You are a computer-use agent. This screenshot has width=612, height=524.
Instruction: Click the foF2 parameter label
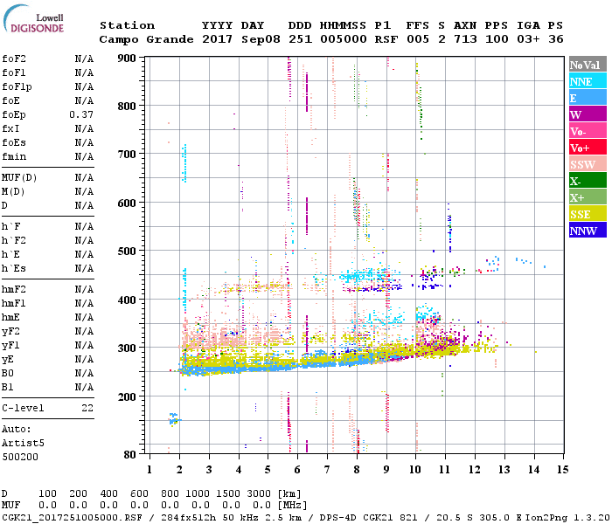click(x=13, y=59)
